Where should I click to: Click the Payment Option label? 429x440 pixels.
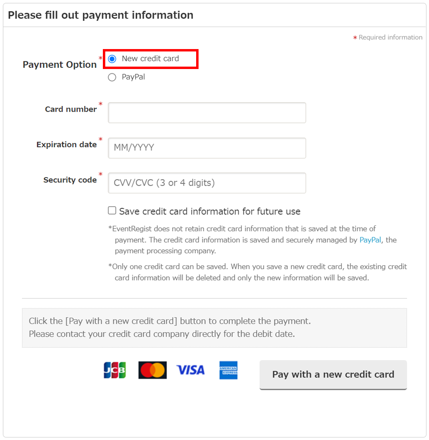coord(59,65)
